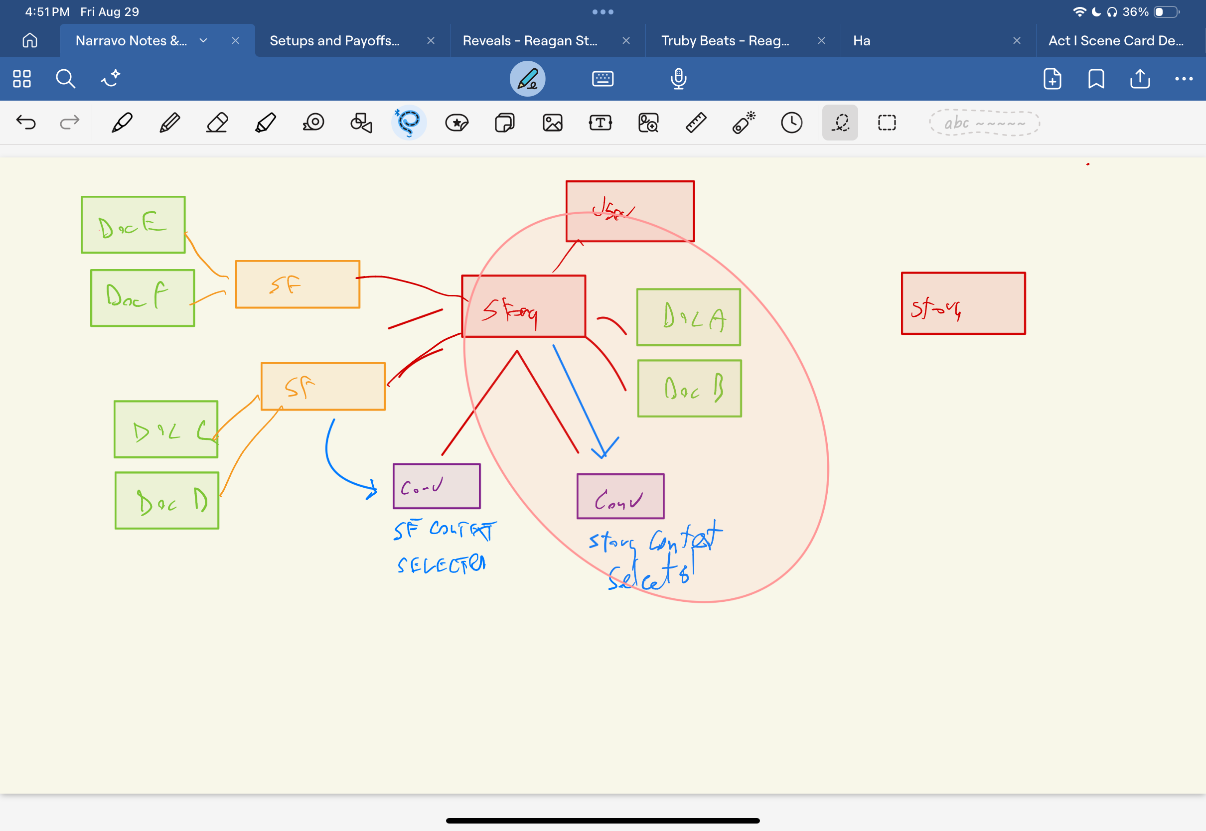Select the tape tool

click(x=313, y=123)
